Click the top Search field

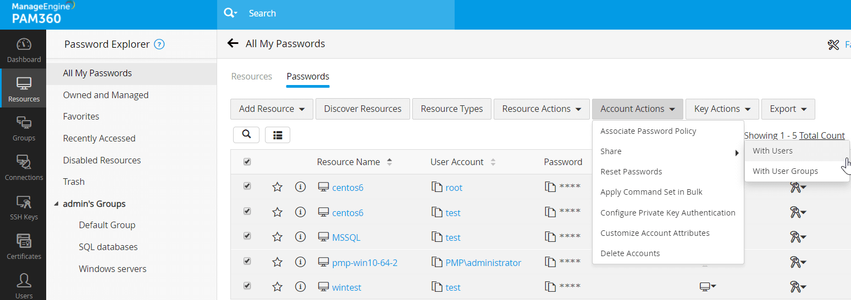(x=341, y=14)
